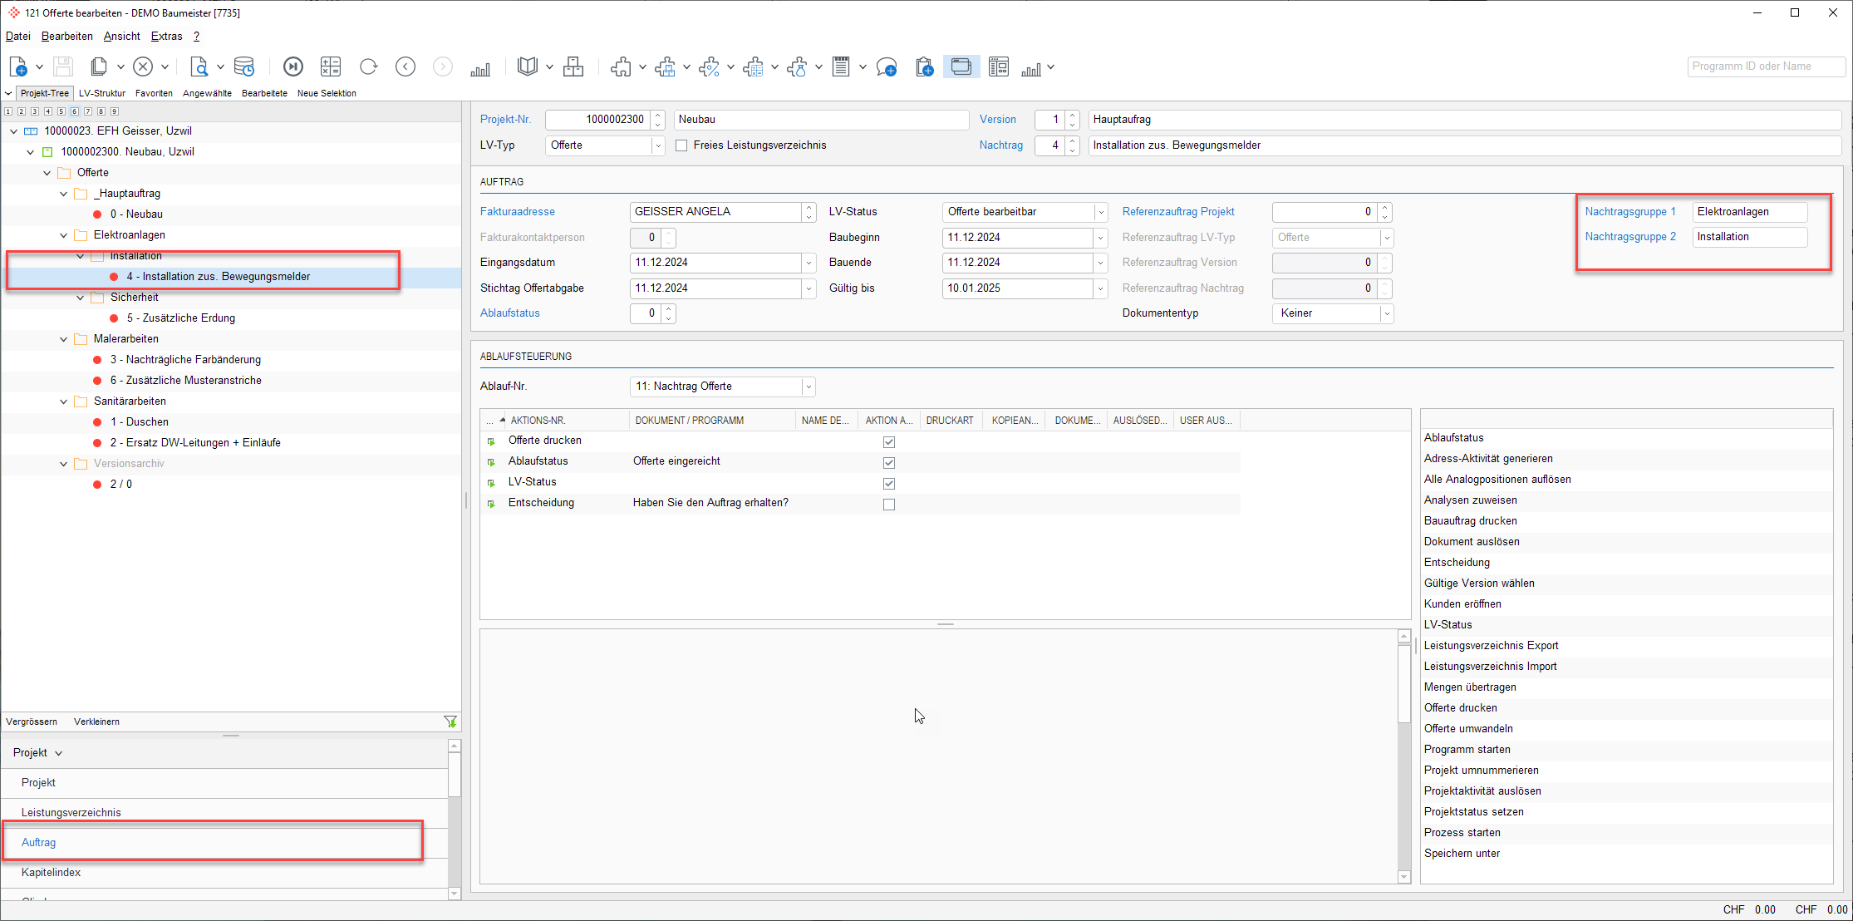Click the refresh arrow icon
The width and height of the screenshot is (1853, 921).
[369, 66]
